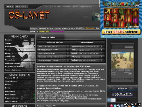Click the Контакты image button

122,94
